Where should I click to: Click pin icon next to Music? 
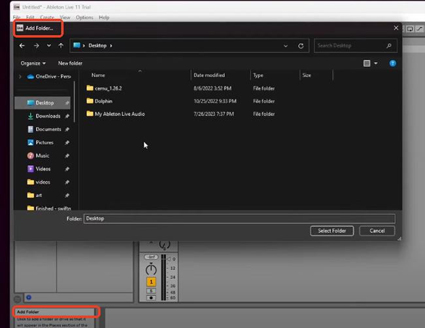67,156
